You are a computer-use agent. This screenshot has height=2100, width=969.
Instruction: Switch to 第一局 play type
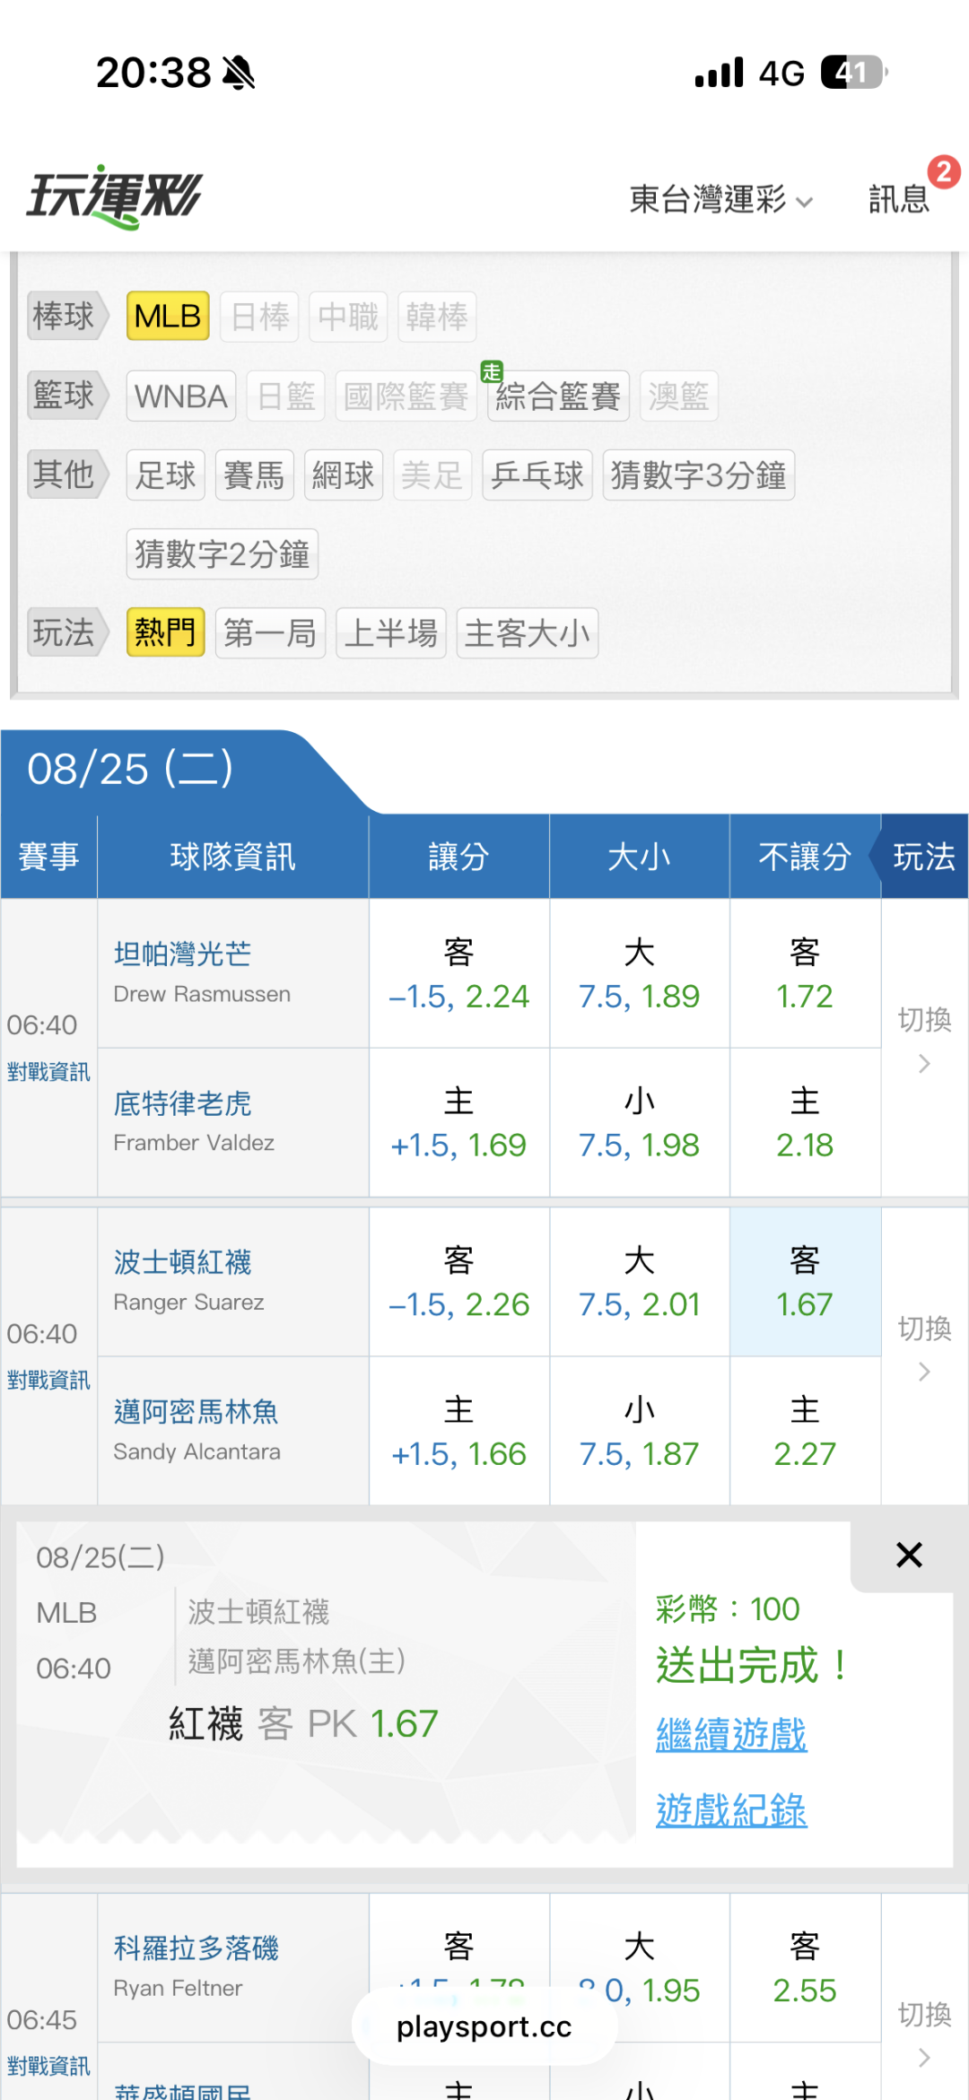point(270,632)
